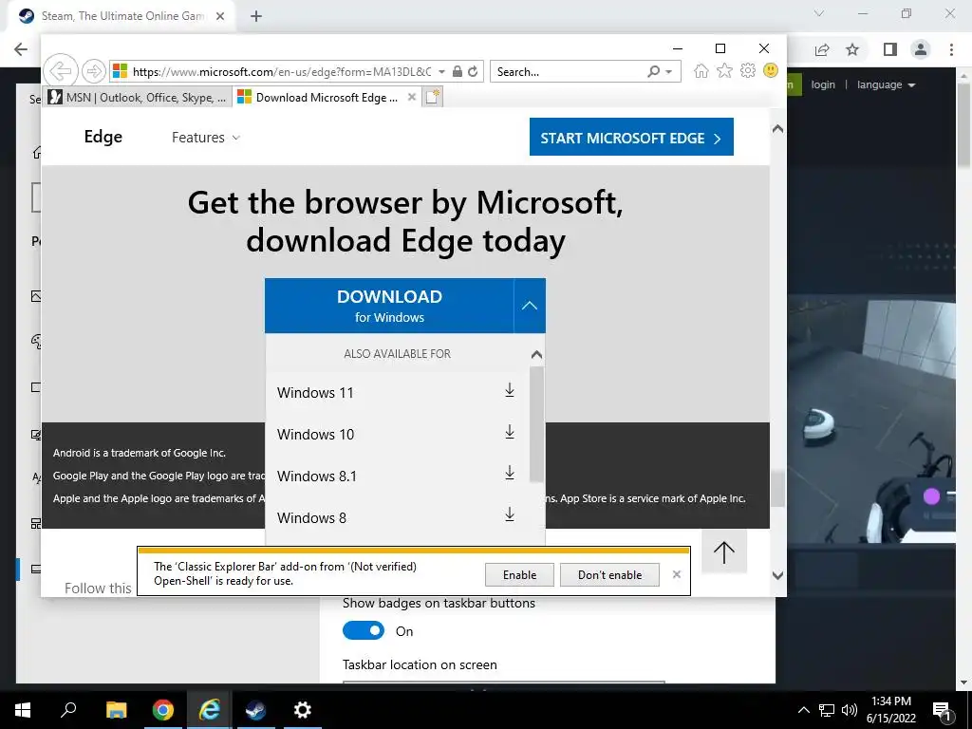Open Steam from the taskbar
Viewport: 972px width, 729px height.
click(255, 710)
